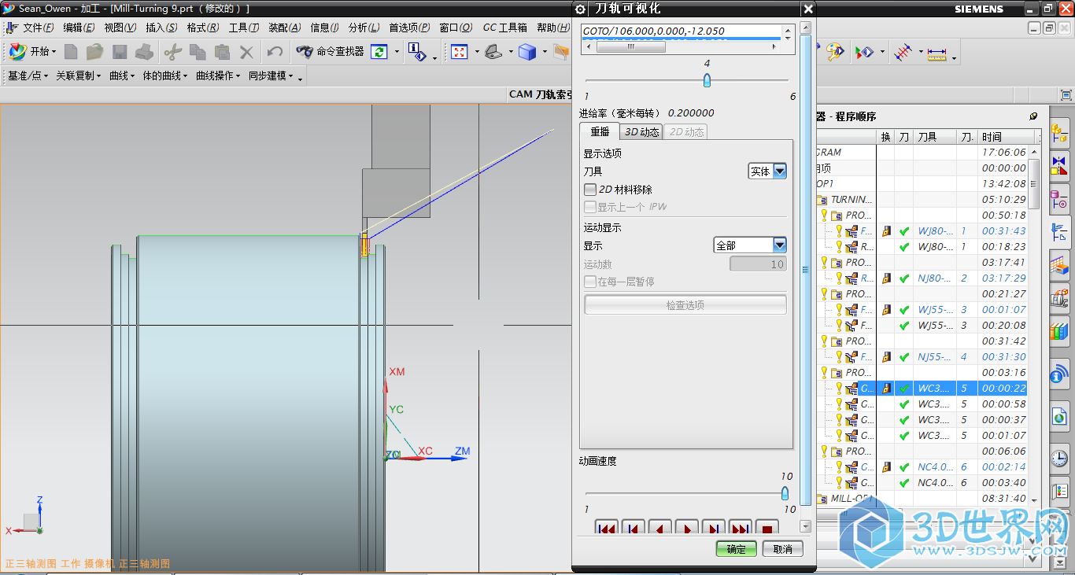
Task: Click the gear icon in 刀轨可视化 title bar
Action: (581, 9)
